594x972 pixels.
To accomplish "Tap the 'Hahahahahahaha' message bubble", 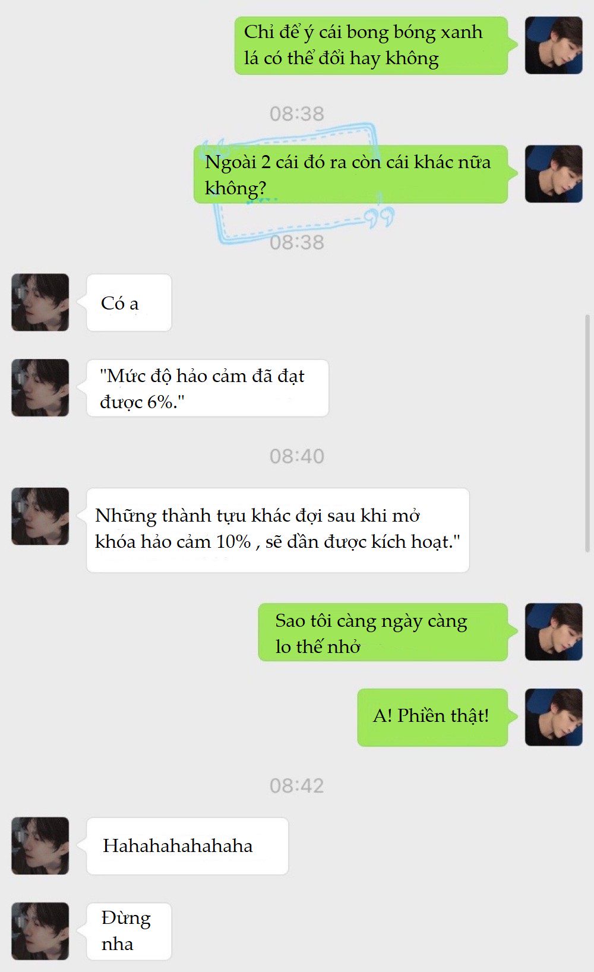I will pos(187,846).
